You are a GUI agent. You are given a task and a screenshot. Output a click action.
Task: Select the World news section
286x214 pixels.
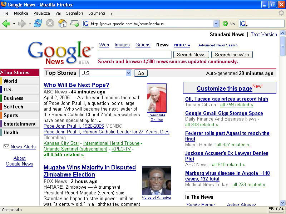tap(20, 81)
